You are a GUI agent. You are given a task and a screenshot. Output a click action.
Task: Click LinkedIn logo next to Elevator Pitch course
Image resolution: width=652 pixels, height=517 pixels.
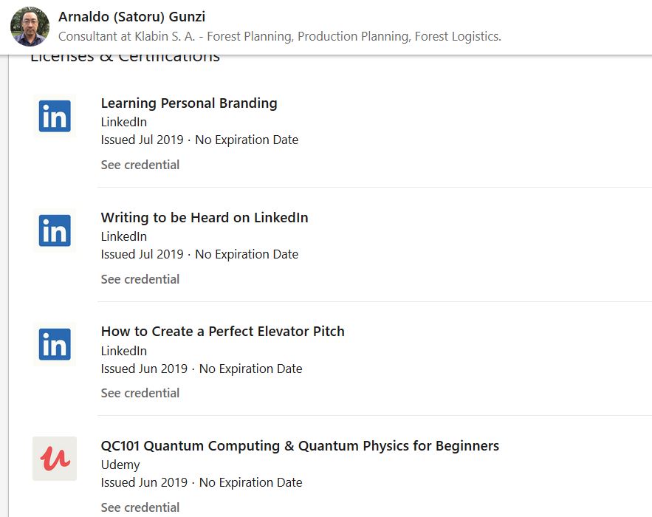pyautogui.click(x=55, y=344)
